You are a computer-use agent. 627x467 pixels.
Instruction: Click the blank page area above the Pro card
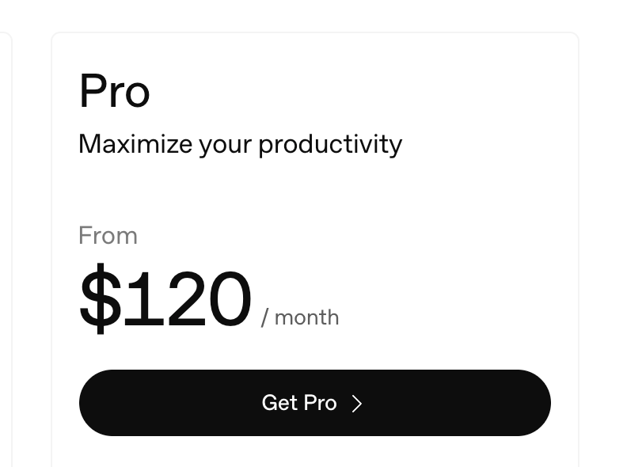point(315,15)
